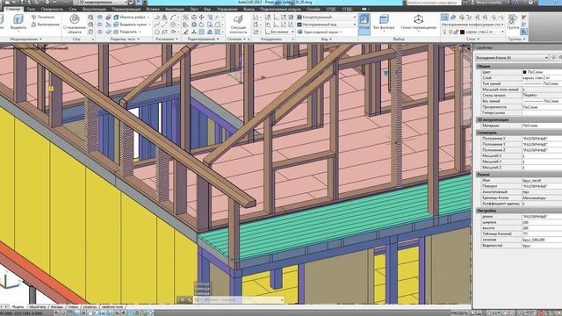Activate Сглаживание объекта mesh tool
Screen dimensions: 562x316
[x=74, y=24]
